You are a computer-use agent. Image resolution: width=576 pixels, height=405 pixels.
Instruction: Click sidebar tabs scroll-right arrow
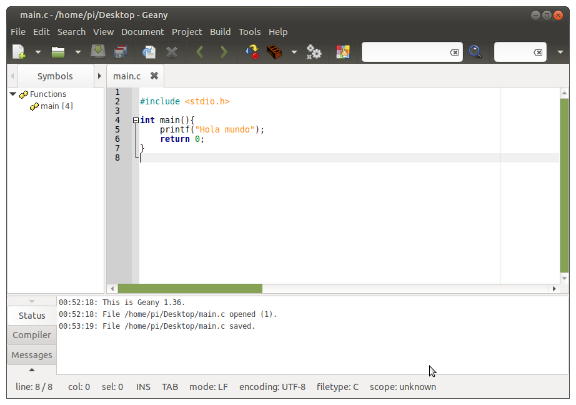tap(99, 76)
